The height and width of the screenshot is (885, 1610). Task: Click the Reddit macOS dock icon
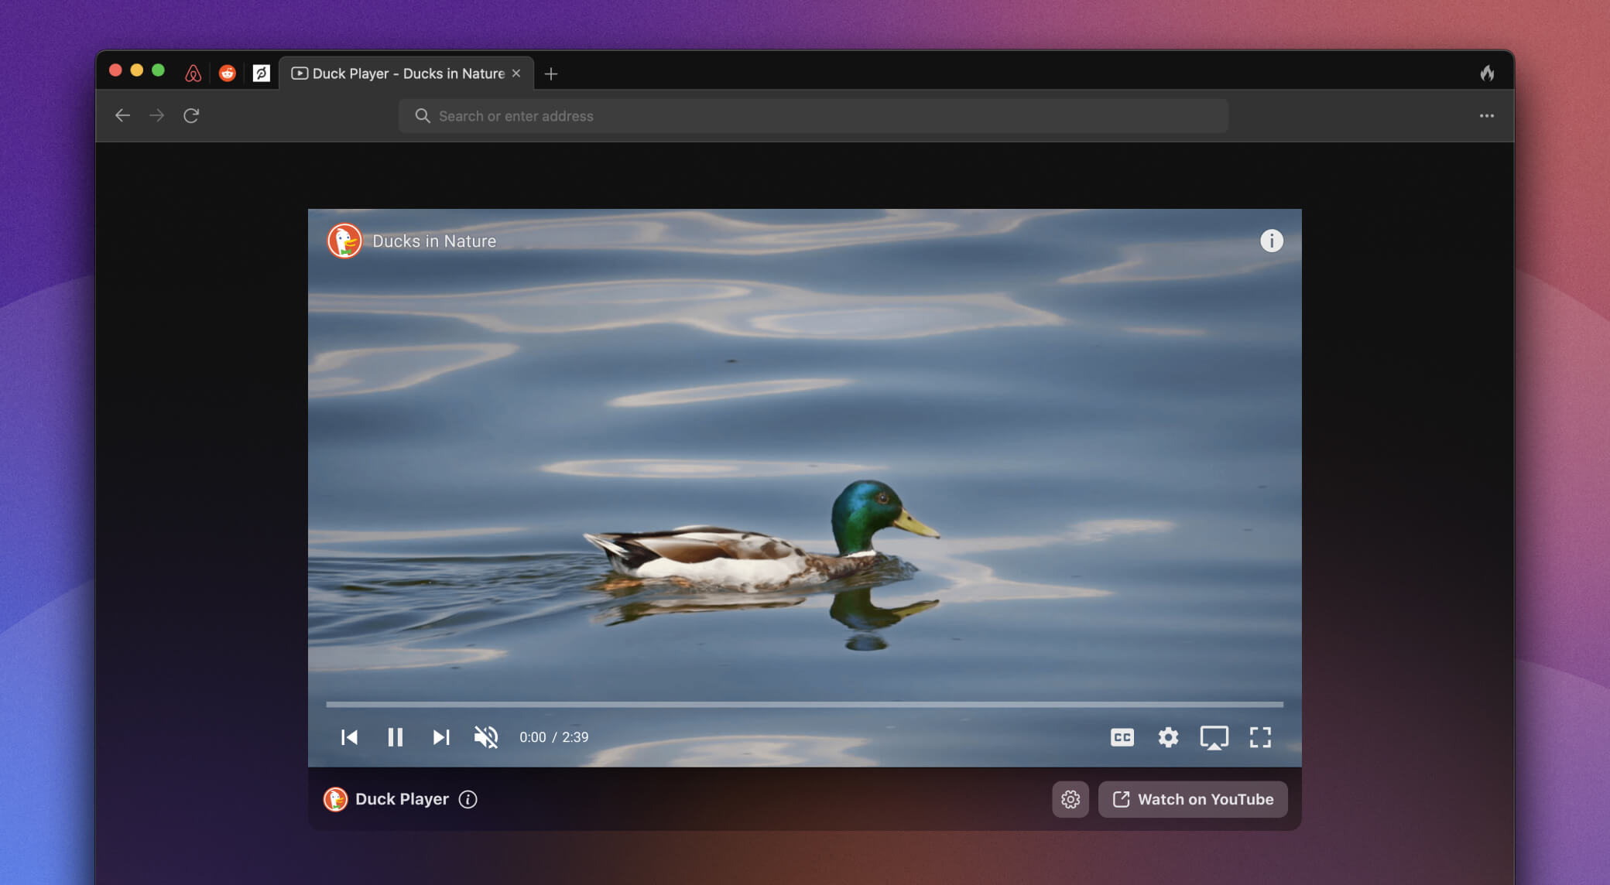(227, 72)
